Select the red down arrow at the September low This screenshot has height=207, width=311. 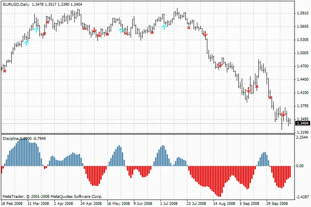(248, 90)
